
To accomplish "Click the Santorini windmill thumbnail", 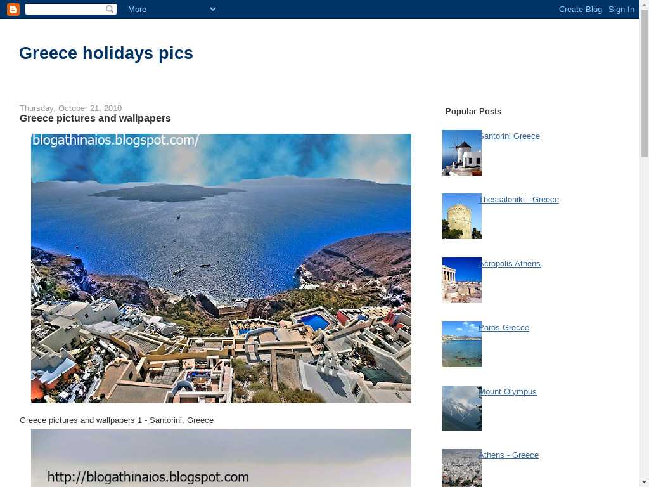I will tap(462, 153).
